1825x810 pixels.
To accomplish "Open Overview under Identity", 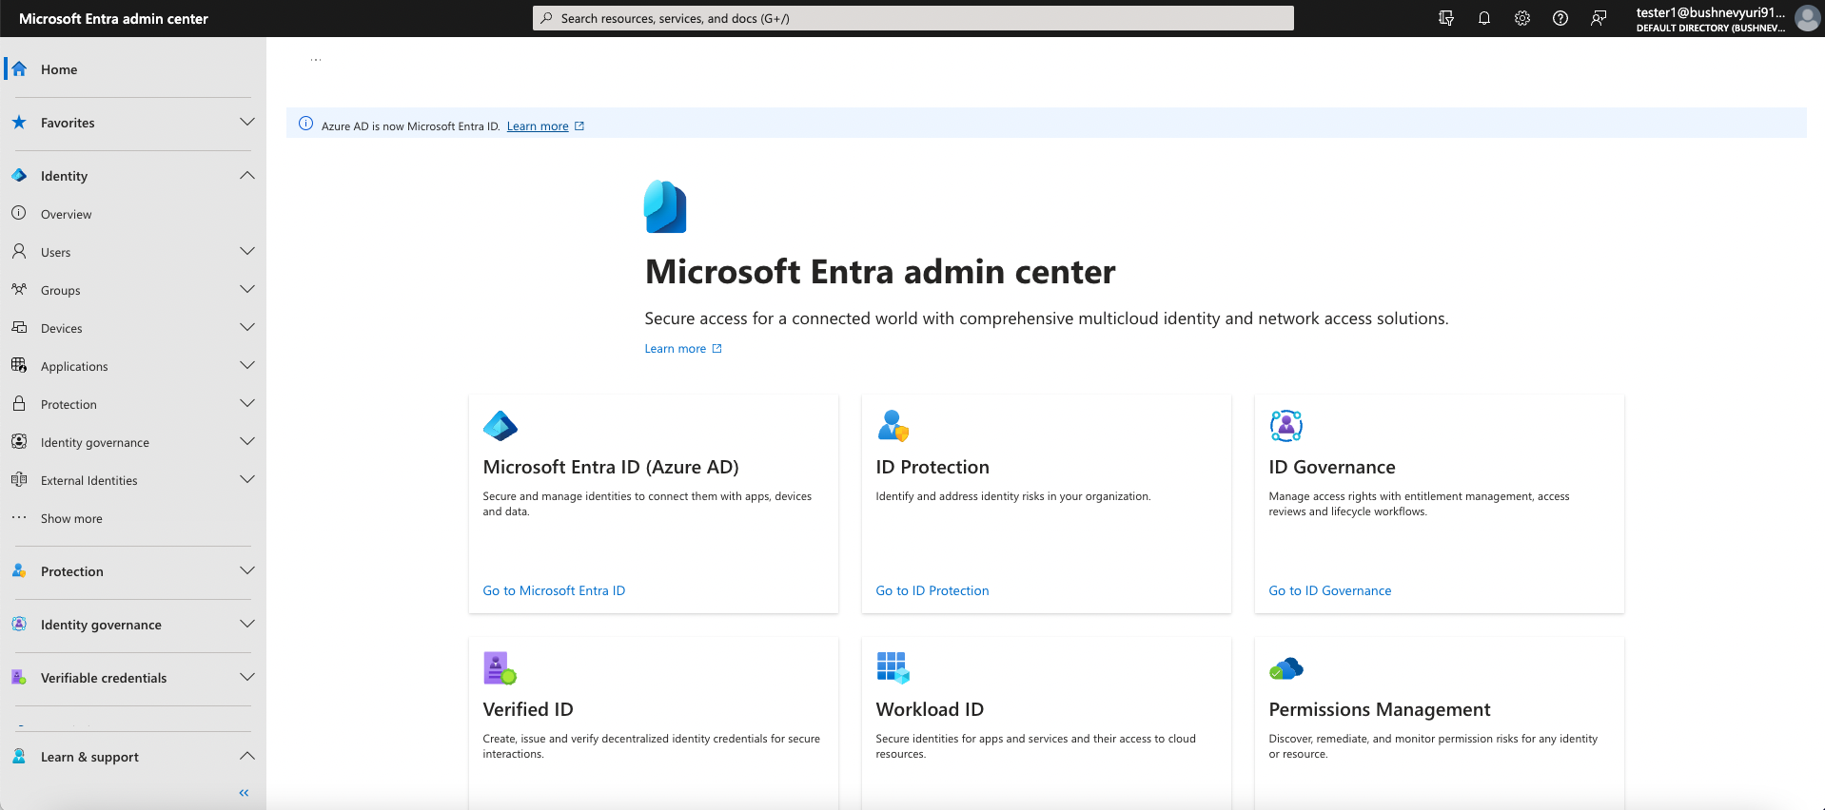I will click(x=67, y=214).
